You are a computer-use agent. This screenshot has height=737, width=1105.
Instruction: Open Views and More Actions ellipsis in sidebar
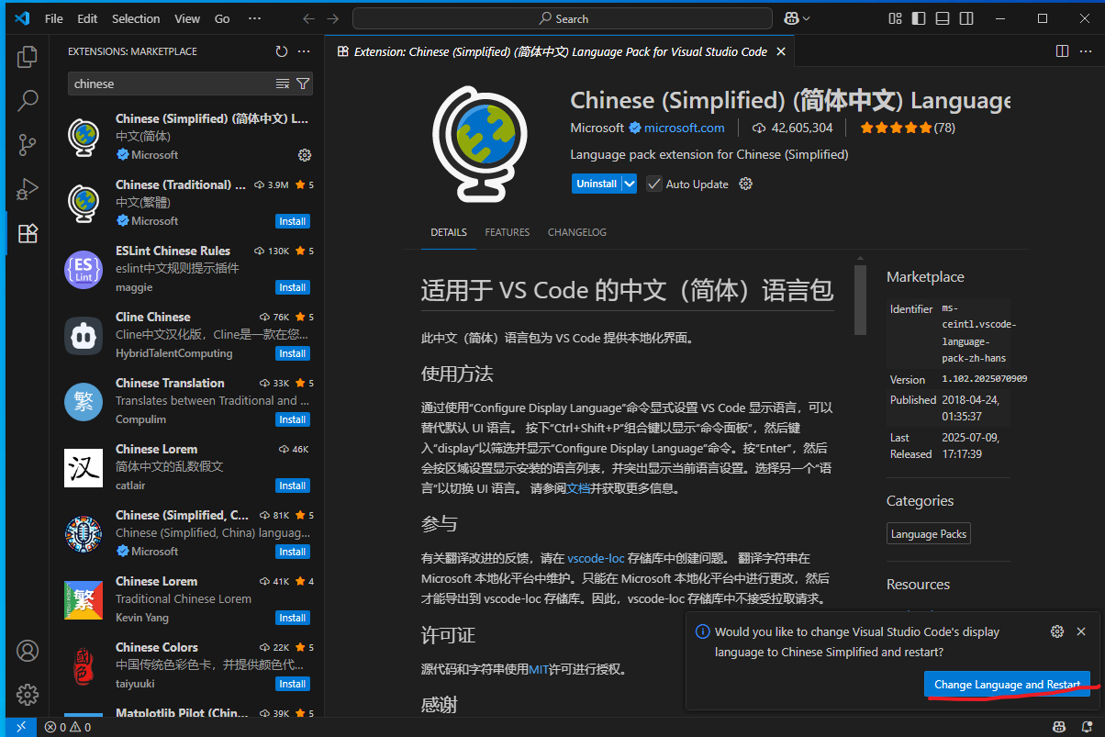click(x=304, y=51)
